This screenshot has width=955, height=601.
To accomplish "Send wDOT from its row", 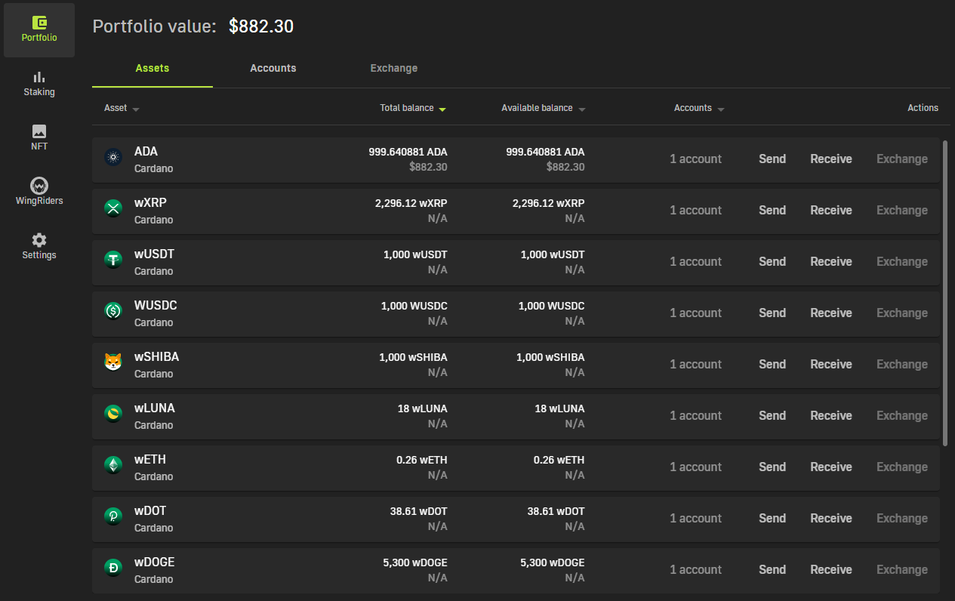I will click(772, 518).
